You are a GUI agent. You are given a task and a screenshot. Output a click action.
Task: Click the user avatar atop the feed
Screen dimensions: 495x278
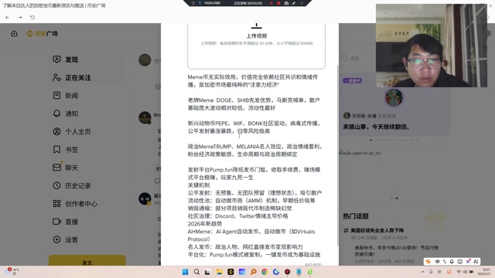tap(145, 60)
